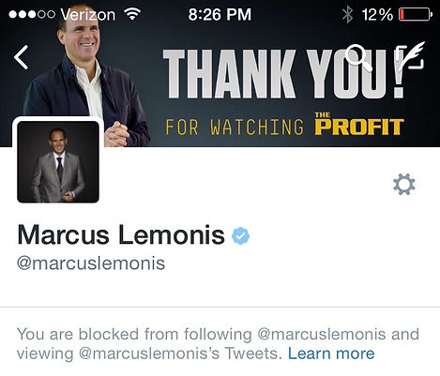440x376 pixels.
Task: Tap the Bluetooth status icon
Action: coord(347,15)
